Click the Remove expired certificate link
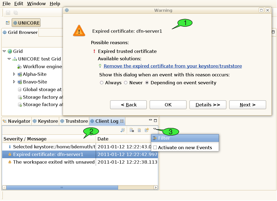Viewport: 277px width, 201px height. [173, 66]
